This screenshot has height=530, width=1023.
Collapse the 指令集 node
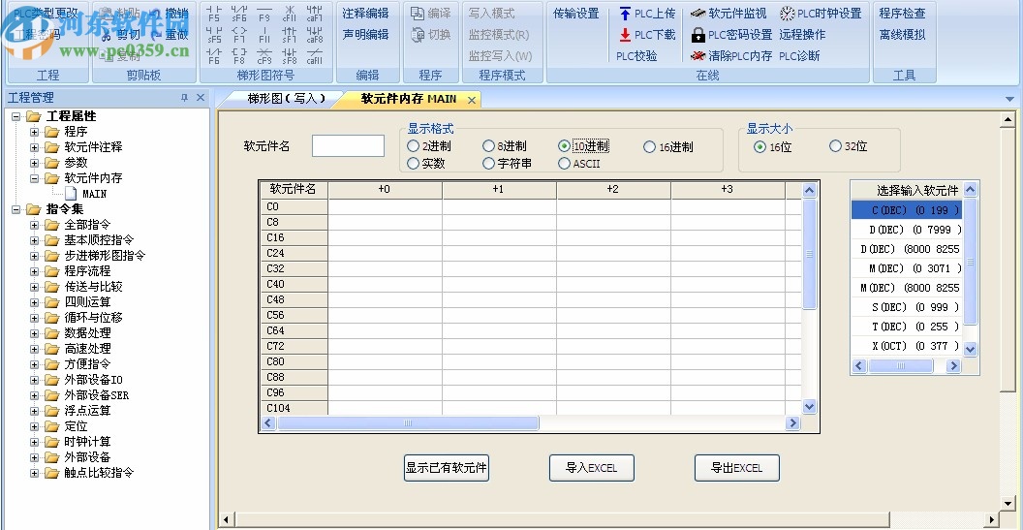pos(16,209)
